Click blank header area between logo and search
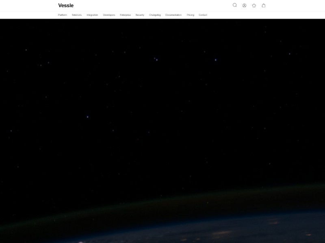 point(154,5)
